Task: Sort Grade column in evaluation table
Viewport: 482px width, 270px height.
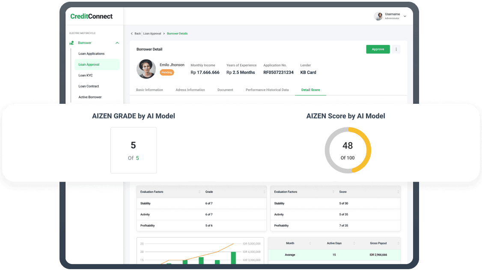Action: (265, 192)
